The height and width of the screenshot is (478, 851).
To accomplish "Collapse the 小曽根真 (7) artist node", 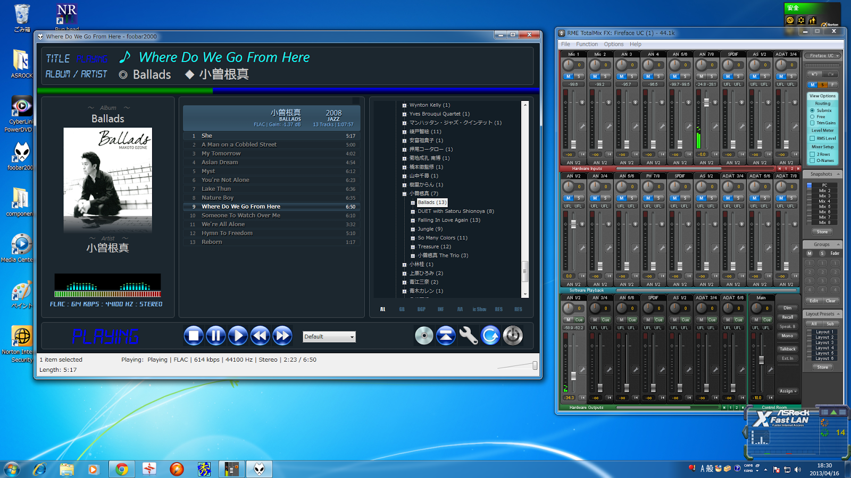I will click(404, 194).
